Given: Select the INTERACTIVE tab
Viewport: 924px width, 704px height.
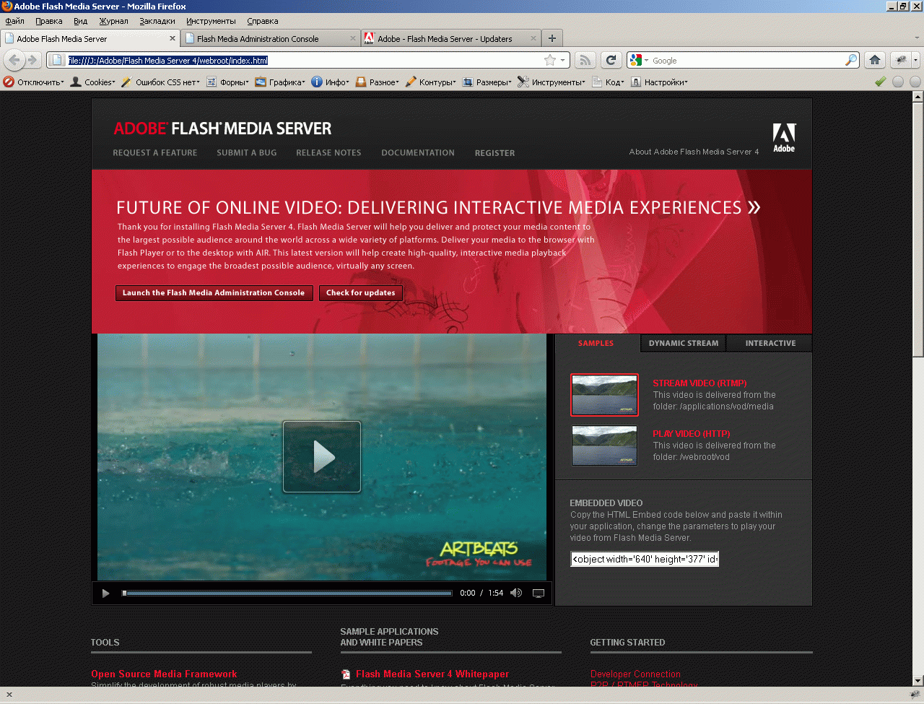Looking at the screenshot, I should [770, 343].
